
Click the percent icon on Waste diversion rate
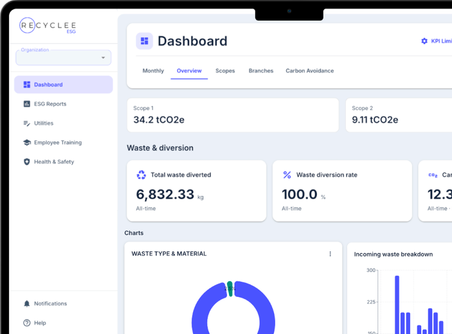(x=287, y=175)
